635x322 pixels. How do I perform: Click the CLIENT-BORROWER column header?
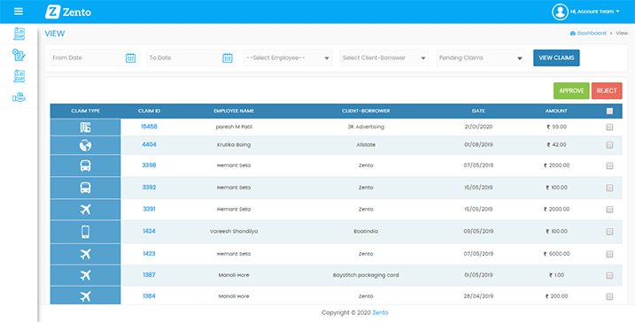[366, 111]
